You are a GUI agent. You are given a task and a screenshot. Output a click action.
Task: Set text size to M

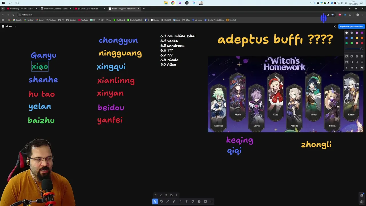coord(352,68)
